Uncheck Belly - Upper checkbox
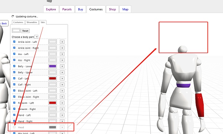This screenshot has height=134, width=223. click(14, 72)
